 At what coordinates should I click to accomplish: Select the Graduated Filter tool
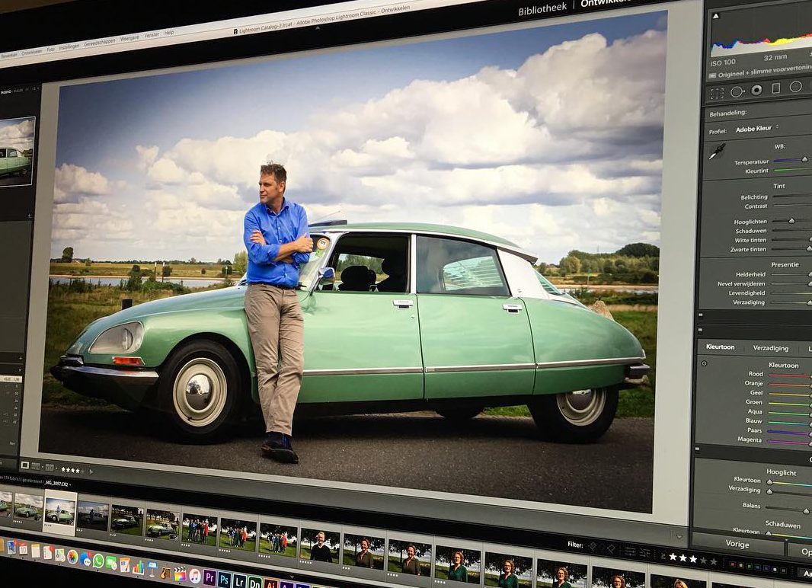tap(775, 88)
